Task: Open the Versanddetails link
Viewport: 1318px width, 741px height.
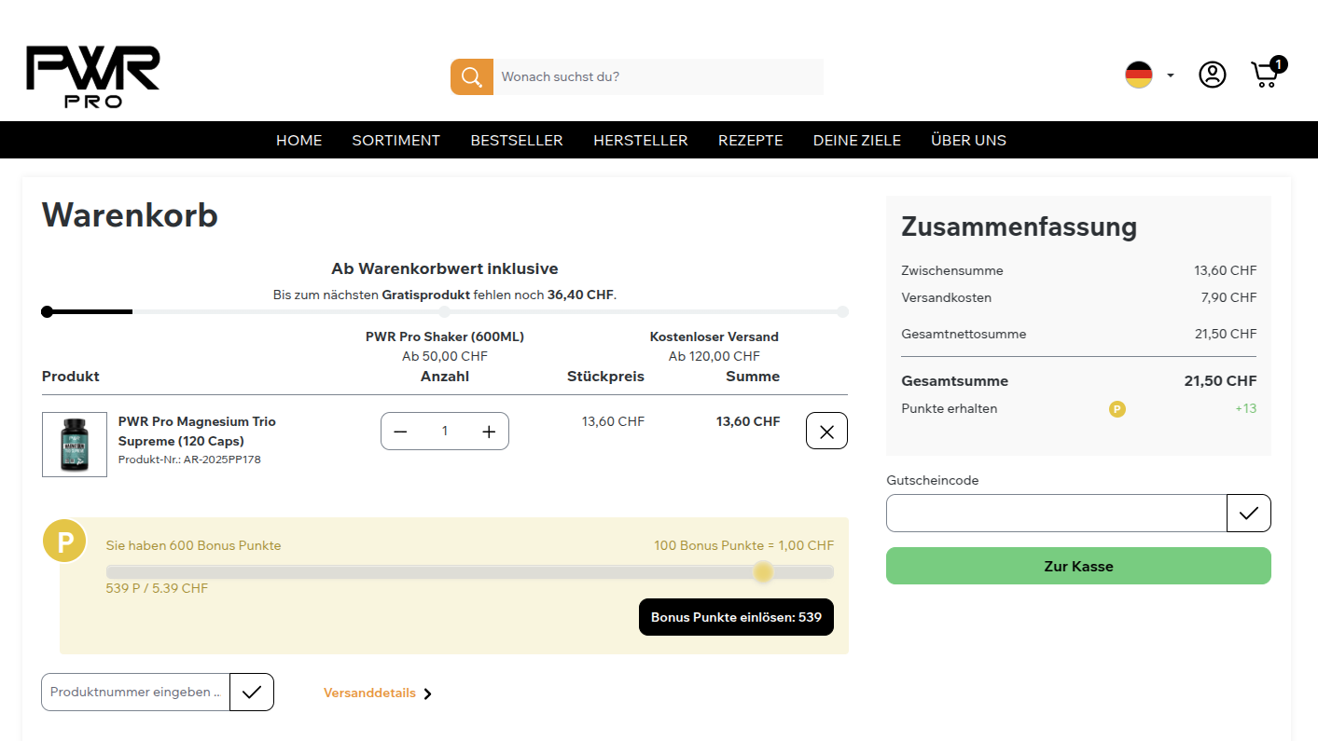Action: click(x=369, y=693)
